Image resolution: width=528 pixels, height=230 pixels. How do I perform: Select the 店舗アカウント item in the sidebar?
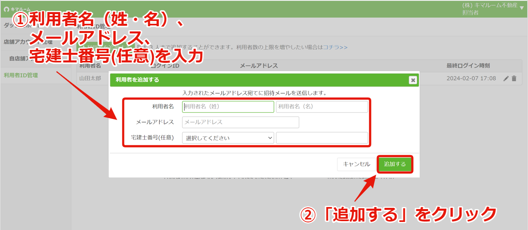(x=28, y=41)
